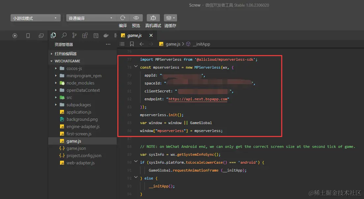Click game.js in the breadcrumb

click(x=173, y=44)
